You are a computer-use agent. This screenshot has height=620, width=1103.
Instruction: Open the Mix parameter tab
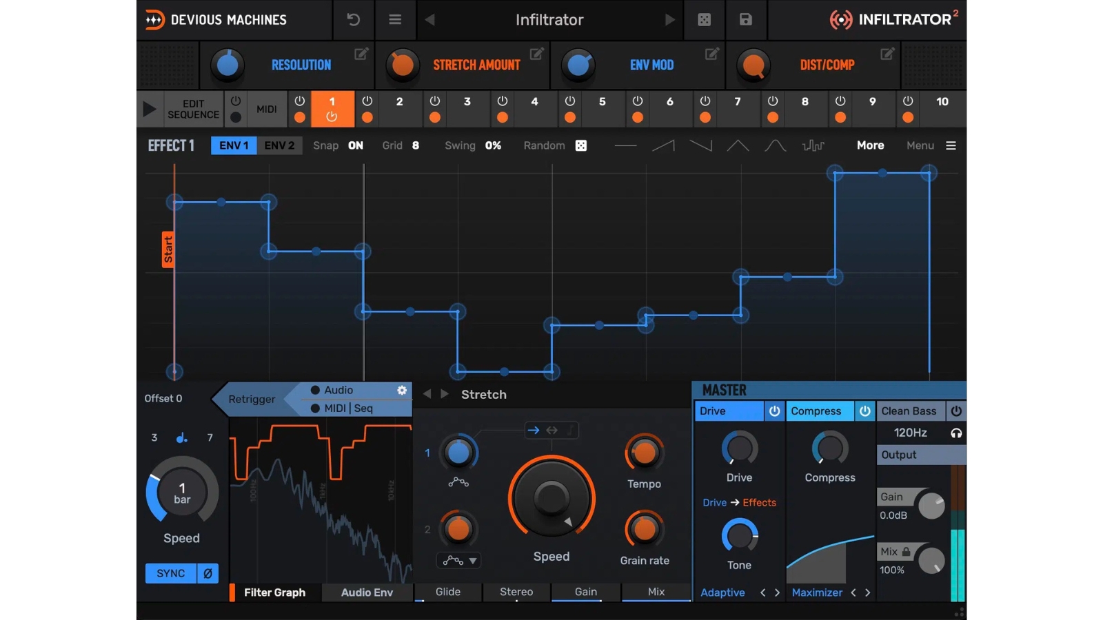point(656,592)
